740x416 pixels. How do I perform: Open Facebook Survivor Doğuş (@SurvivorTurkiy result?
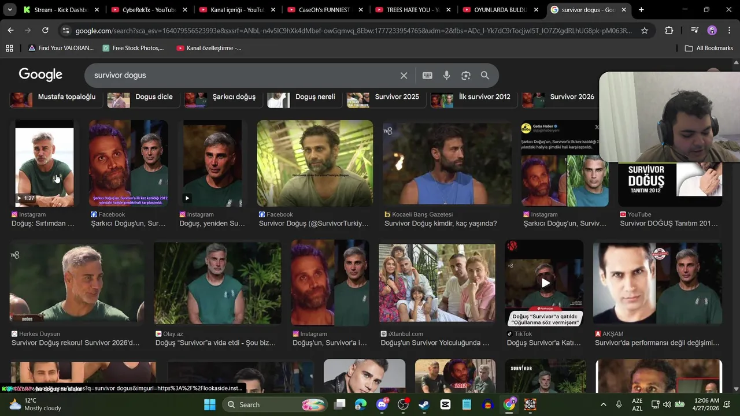point(315,164)
